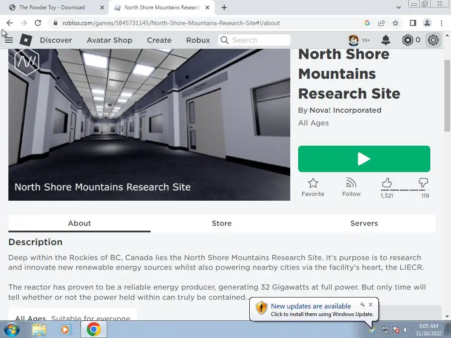This screenshot has width=451, height=338.
Task: Click the Google icon in address bar
Action: coord(367,23)
